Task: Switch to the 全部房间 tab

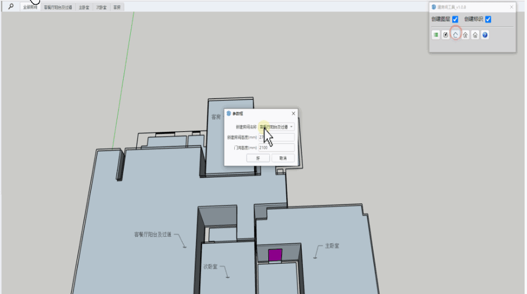Action: coord(30,8)
